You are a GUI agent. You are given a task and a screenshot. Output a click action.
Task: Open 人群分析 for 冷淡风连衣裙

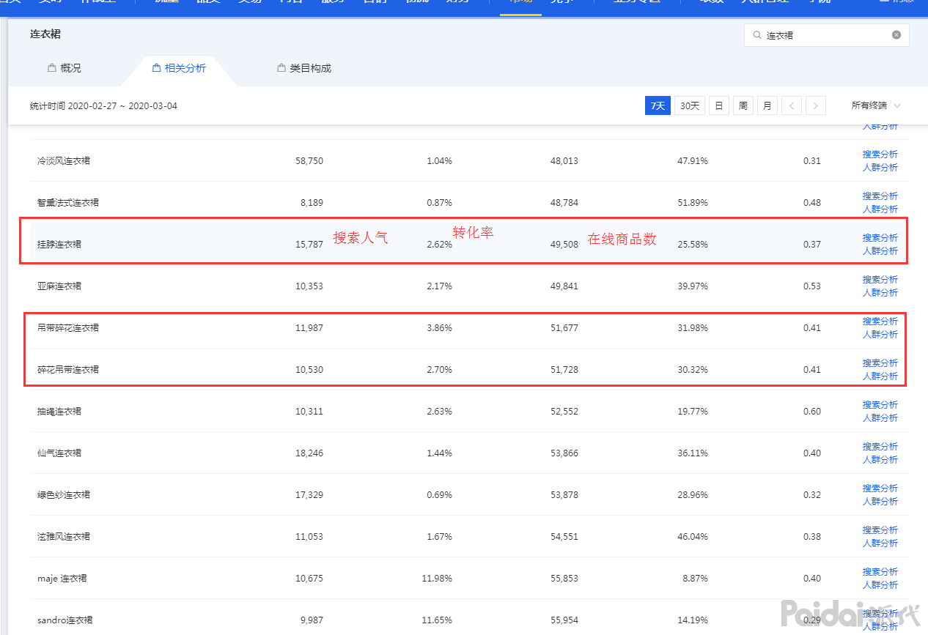880,167
